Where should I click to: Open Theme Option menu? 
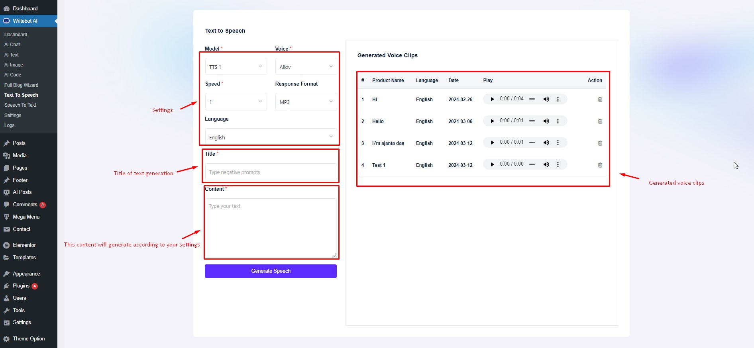coord(29,338)
